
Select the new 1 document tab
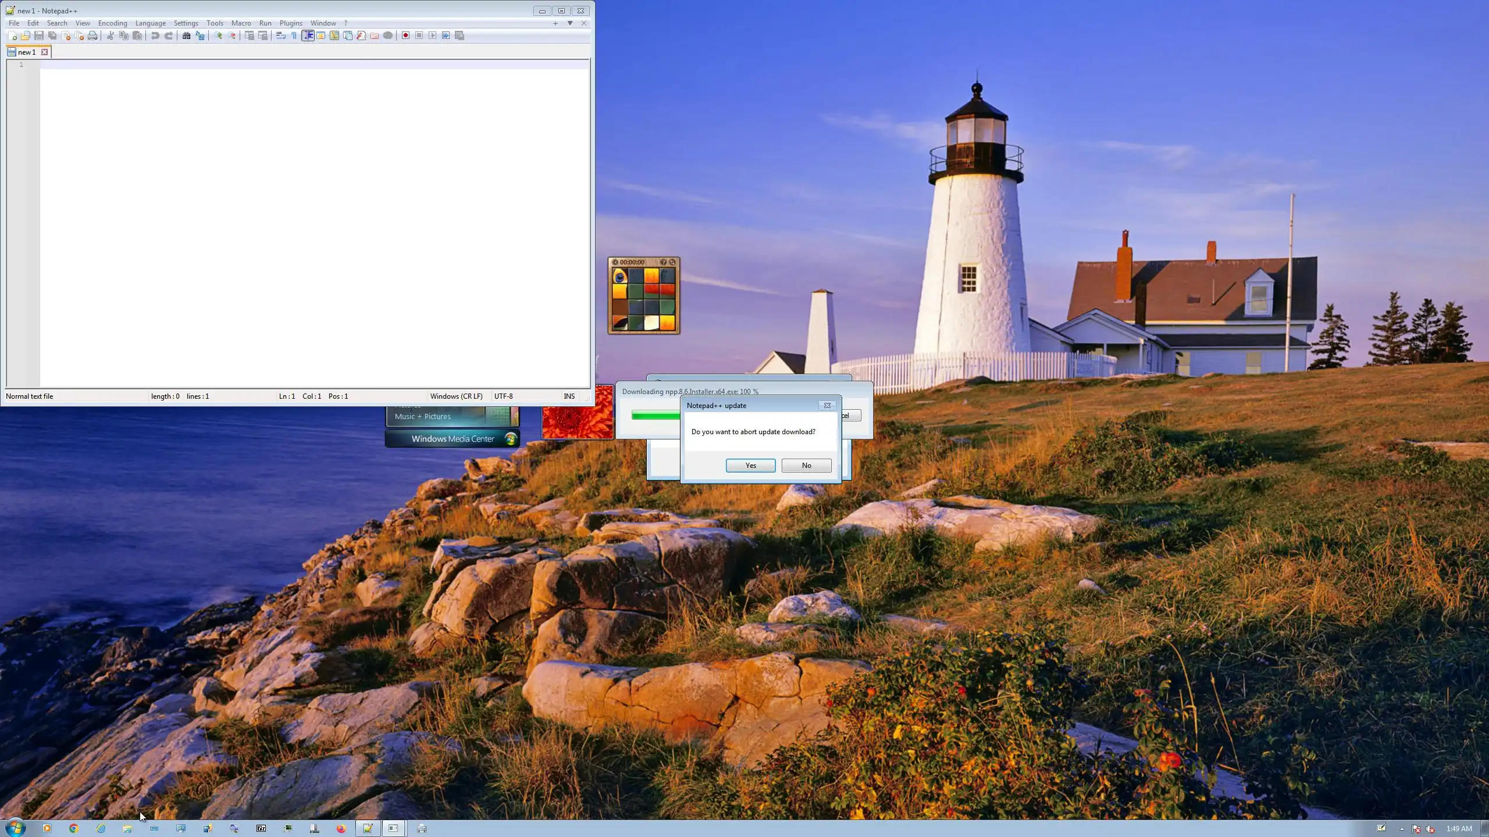[x=26, y=52]
